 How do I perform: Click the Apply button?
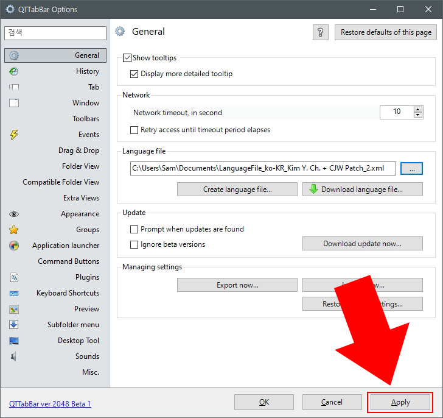point(400,402)
